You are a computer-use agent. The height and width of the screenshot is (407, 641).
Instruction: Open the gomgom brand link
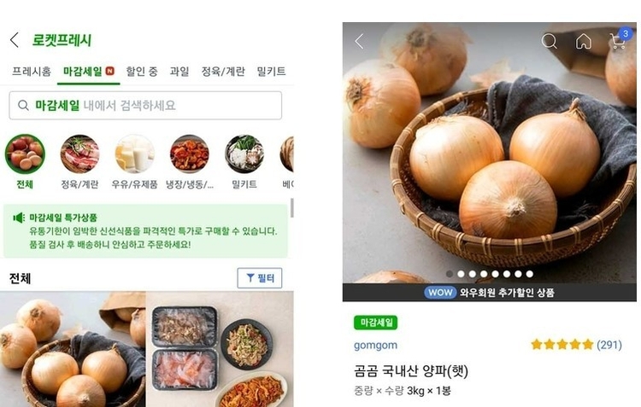point(376,345)
